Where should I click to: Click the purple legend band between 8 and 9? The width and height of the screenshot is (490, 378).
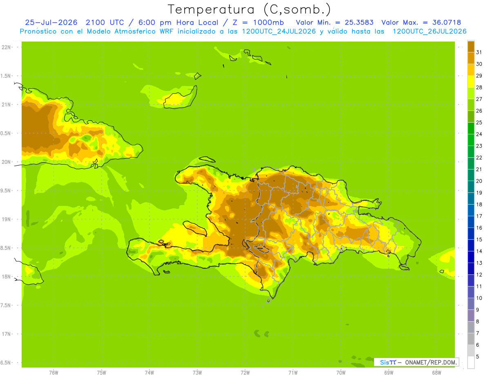click(471, 316)
